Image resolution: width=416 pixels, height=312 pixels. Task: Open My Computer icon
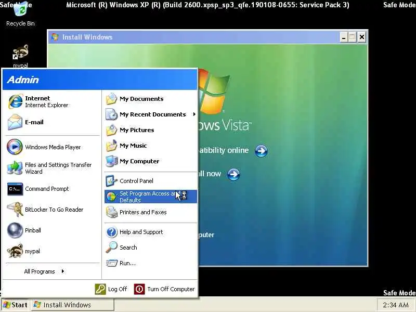click(112, 161)
